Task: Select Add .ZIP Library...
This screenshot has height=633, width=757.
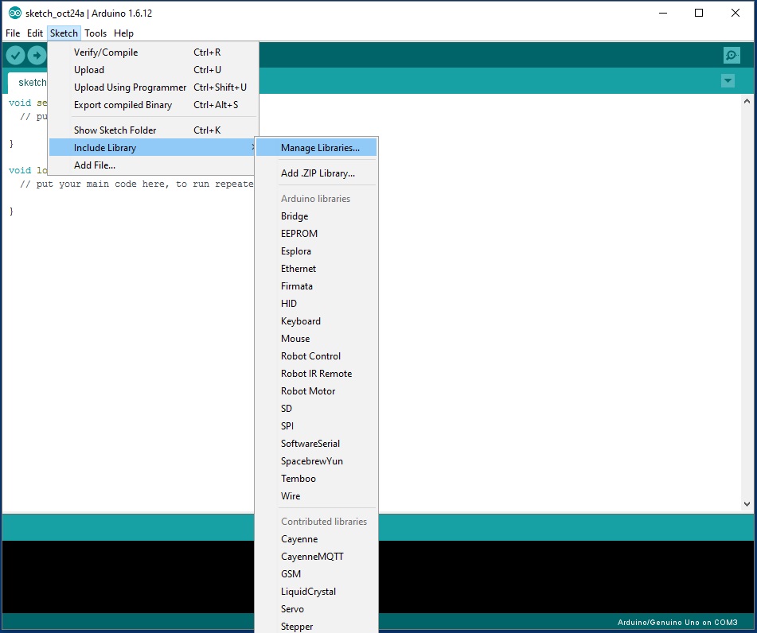Action: click(x=316, y=173)
